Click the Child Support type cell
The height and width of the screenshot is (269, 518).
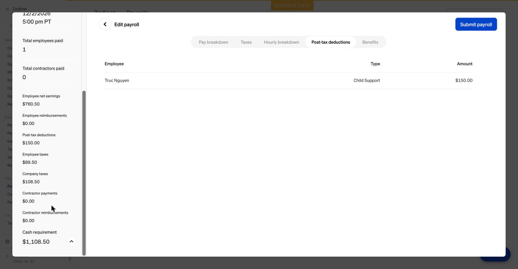point(367,81)
